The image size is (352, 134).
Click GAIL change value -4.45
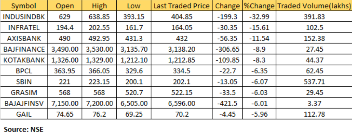[228, 114]
